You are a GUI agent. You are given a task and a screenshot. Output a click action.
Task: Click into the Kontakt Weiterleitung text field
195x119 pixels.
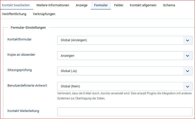(x=125, y=112)
